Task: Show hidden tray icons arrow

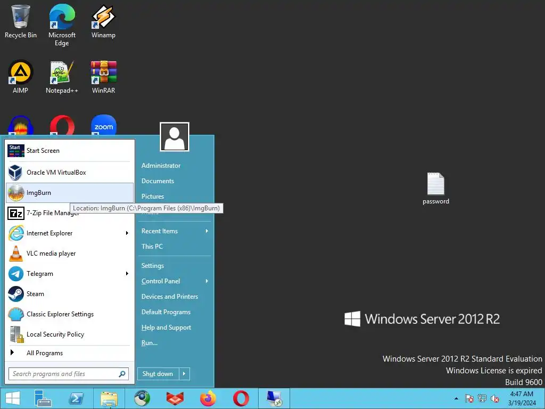Action: pos(456,398)
